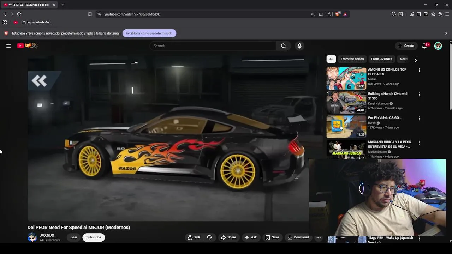Click the browser address bar URL
This screenshot has width=452, height=254.
[132, 14]
